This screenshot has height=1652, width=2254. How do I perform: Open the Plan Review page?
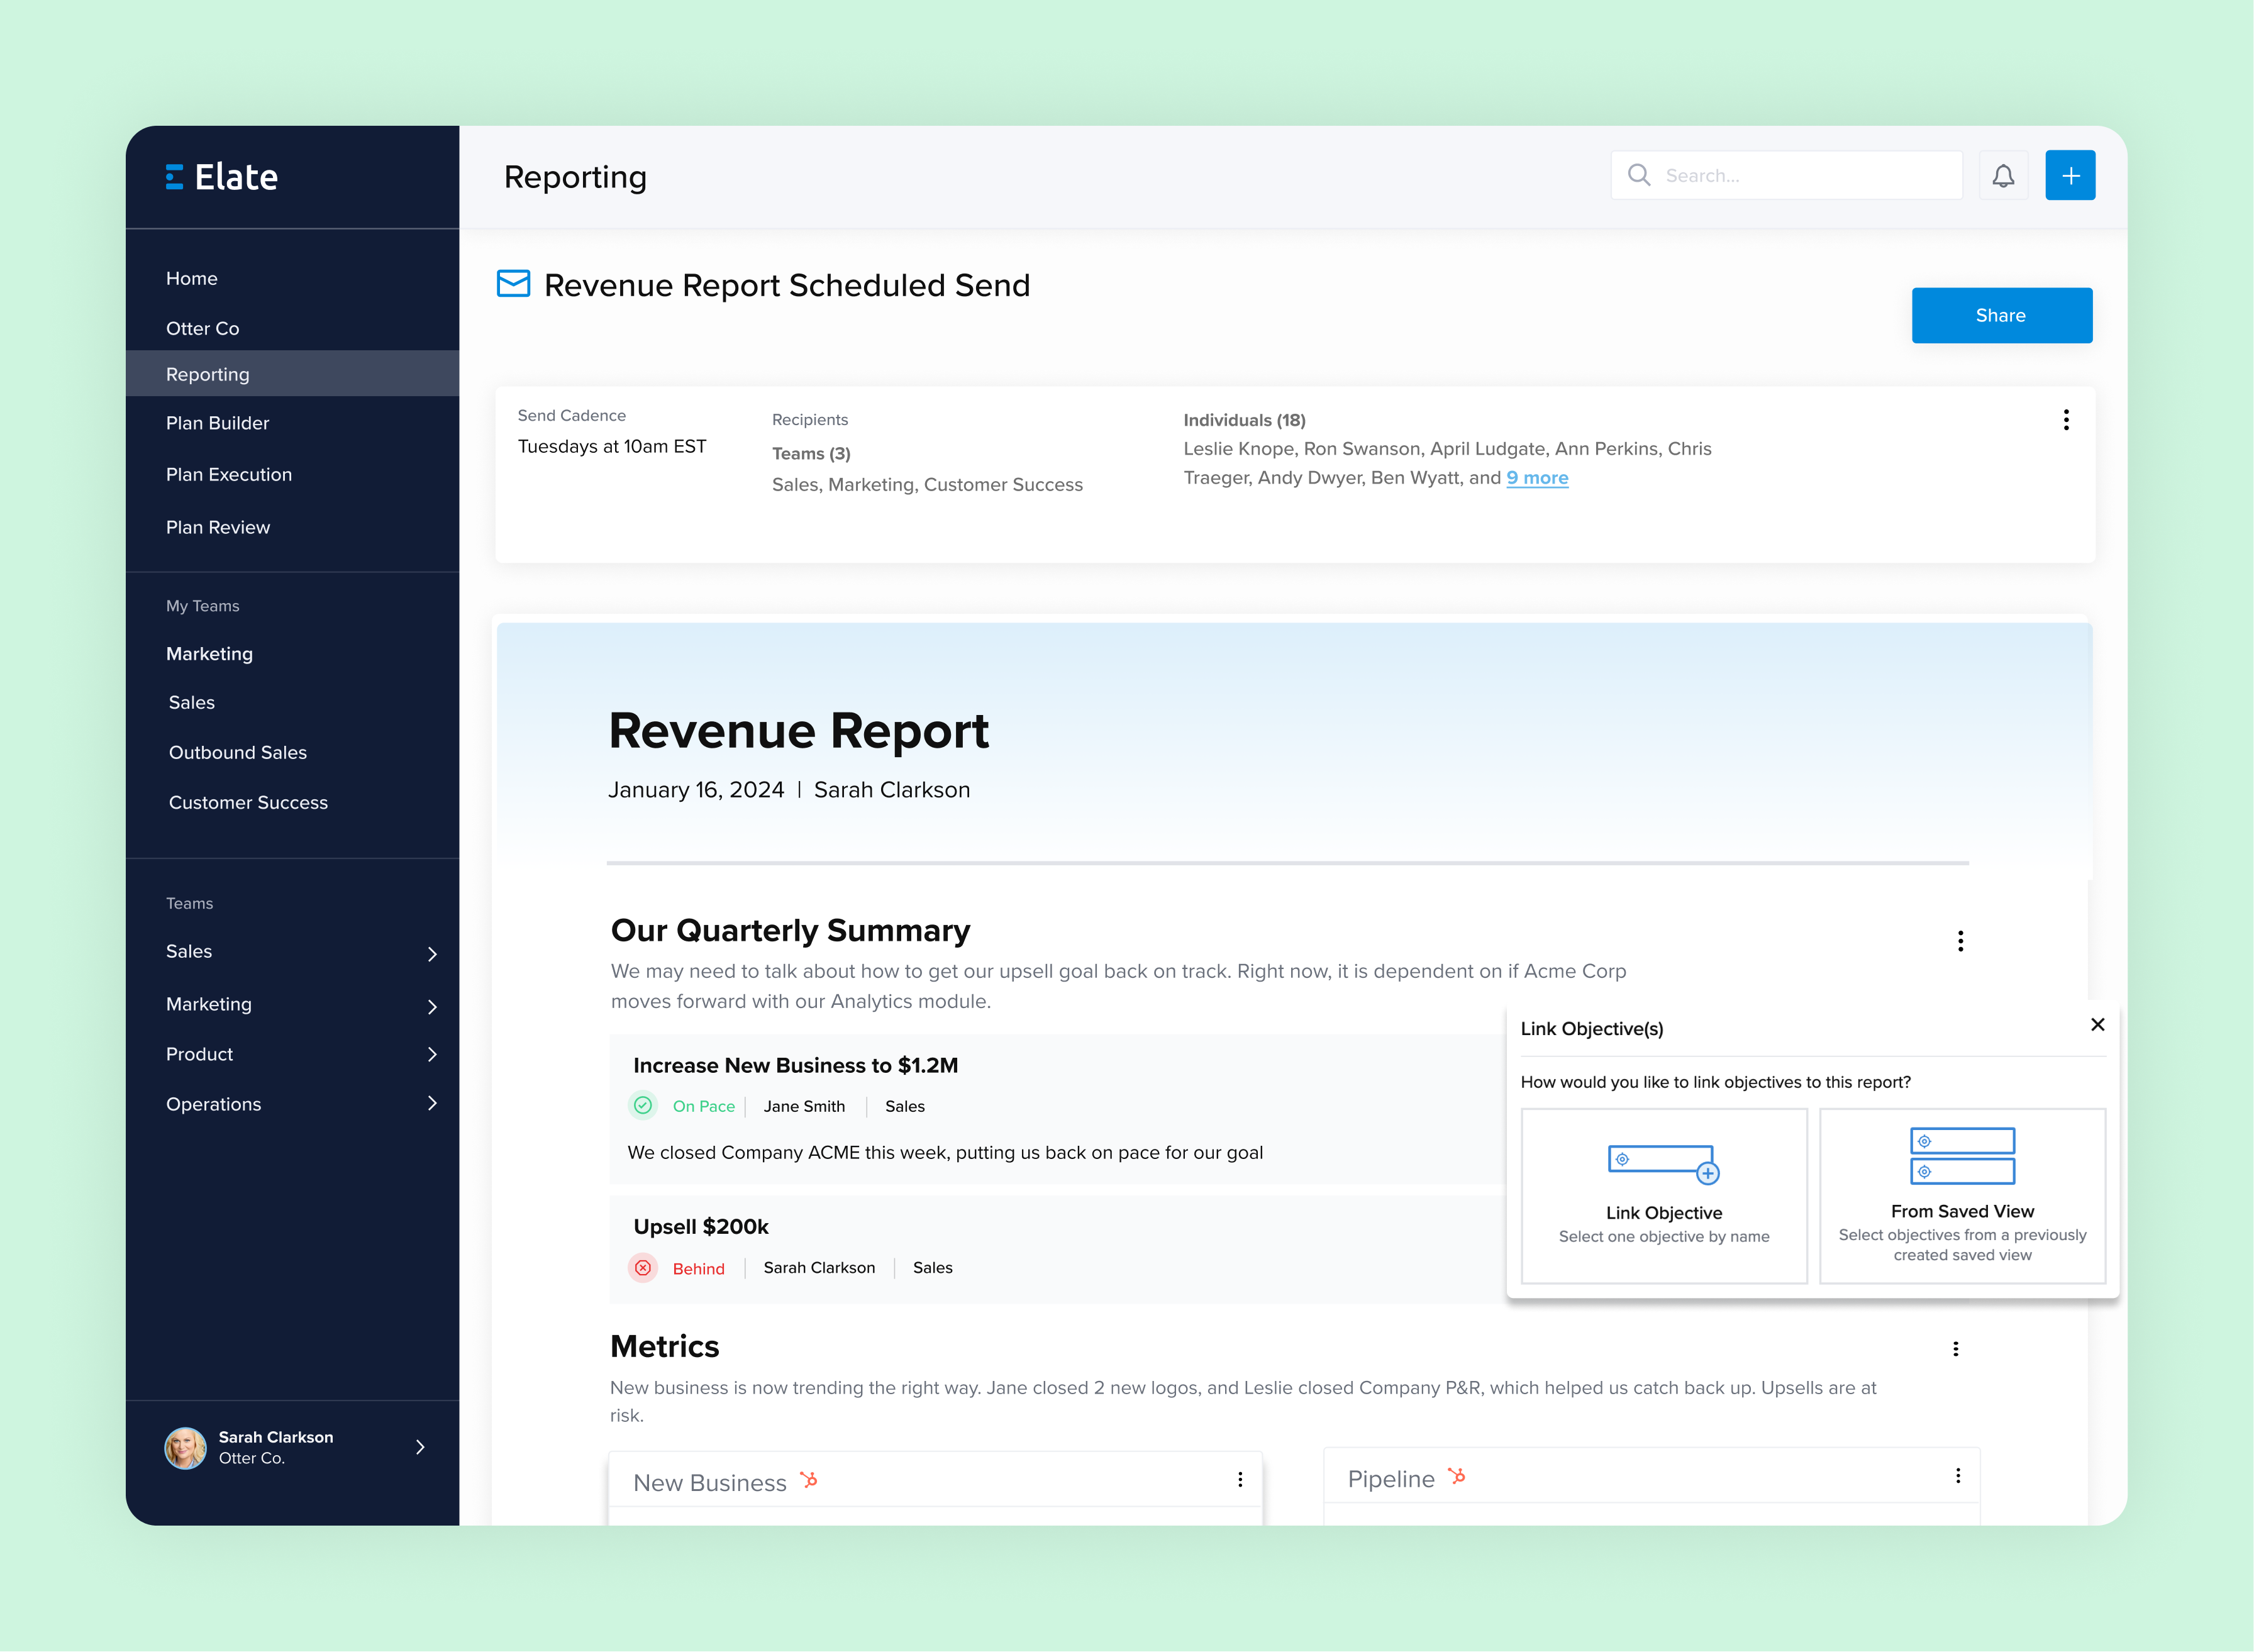pyautogui.click(x=218, y=527)
